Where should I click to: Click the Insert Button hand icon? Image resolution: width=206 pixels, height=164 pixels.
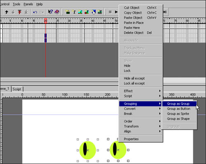point(94,12)
